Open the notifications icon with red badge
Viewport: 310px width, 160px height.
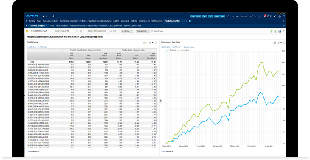265,16
